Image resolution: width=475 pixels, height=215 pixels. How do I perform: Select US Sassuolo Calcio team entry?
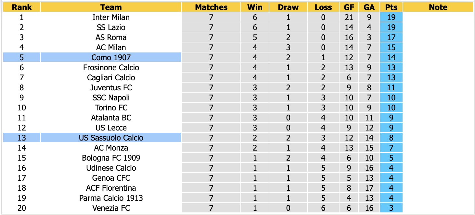click(111, 138)
